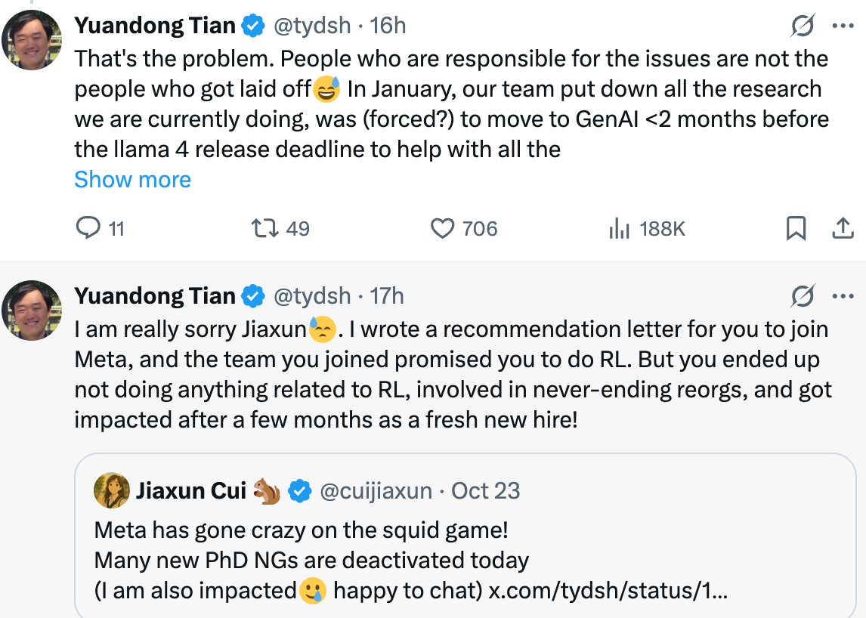The image size is (866, 618).
Task: Open Yuandong Tian's avatar in second tweet
Action: (32, 310)
